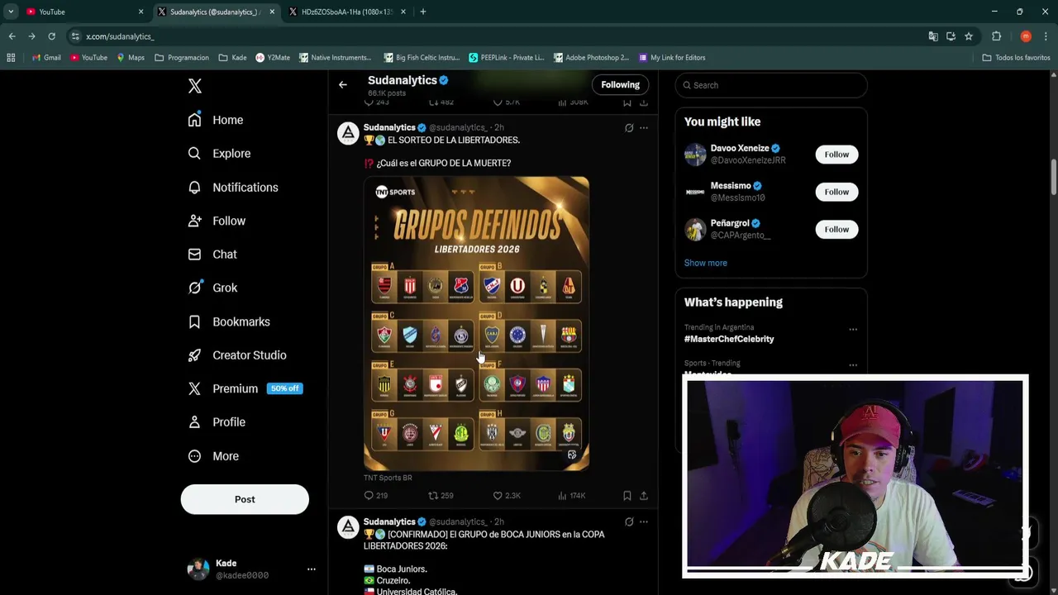Open the Grupos Definidos Libertadores image
The image size is (1058, 595).
click(477, 323)
